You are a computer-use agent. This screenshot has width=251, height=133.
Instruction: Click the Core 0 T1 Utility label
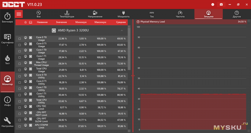click(x=41, y=82)
